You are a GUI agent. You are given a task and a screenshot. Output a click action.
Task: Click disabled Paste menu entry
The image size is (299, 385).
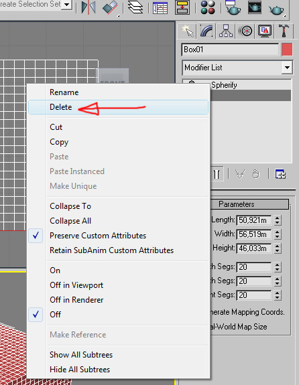pos(118,157)
